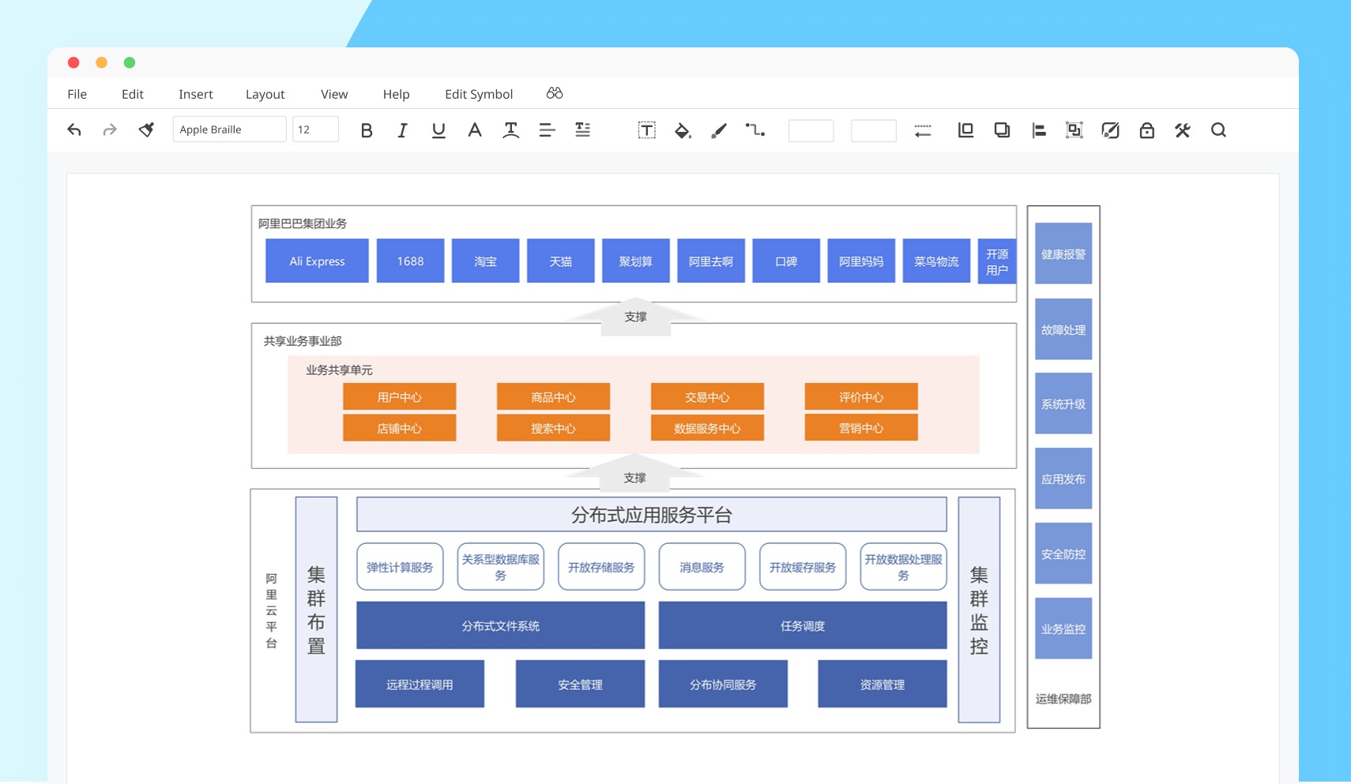
Task: Open the Edit Symbol menu
Action: (x=479, y=94)
